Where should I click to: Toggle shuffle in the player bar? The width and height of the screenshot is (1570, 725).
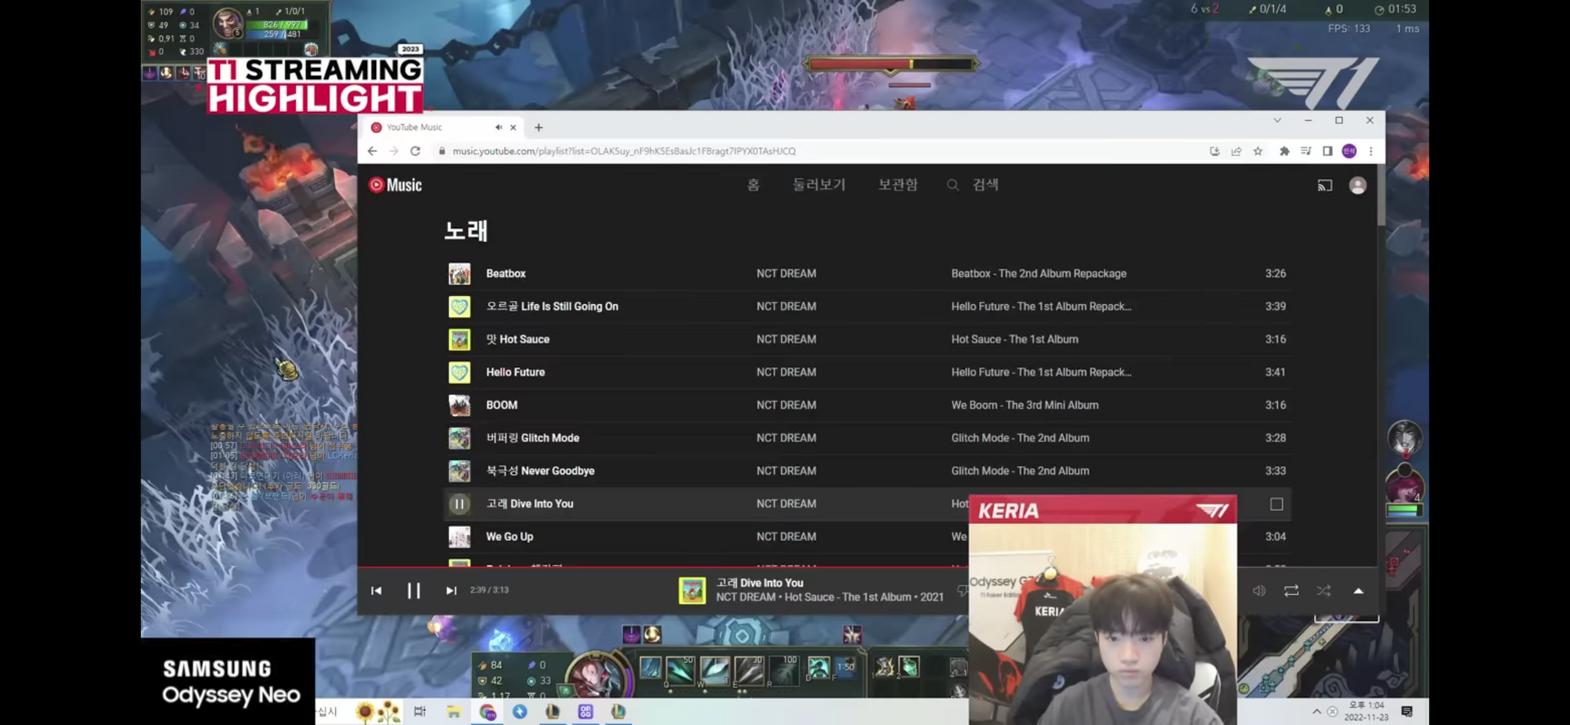pos(1324,591)
